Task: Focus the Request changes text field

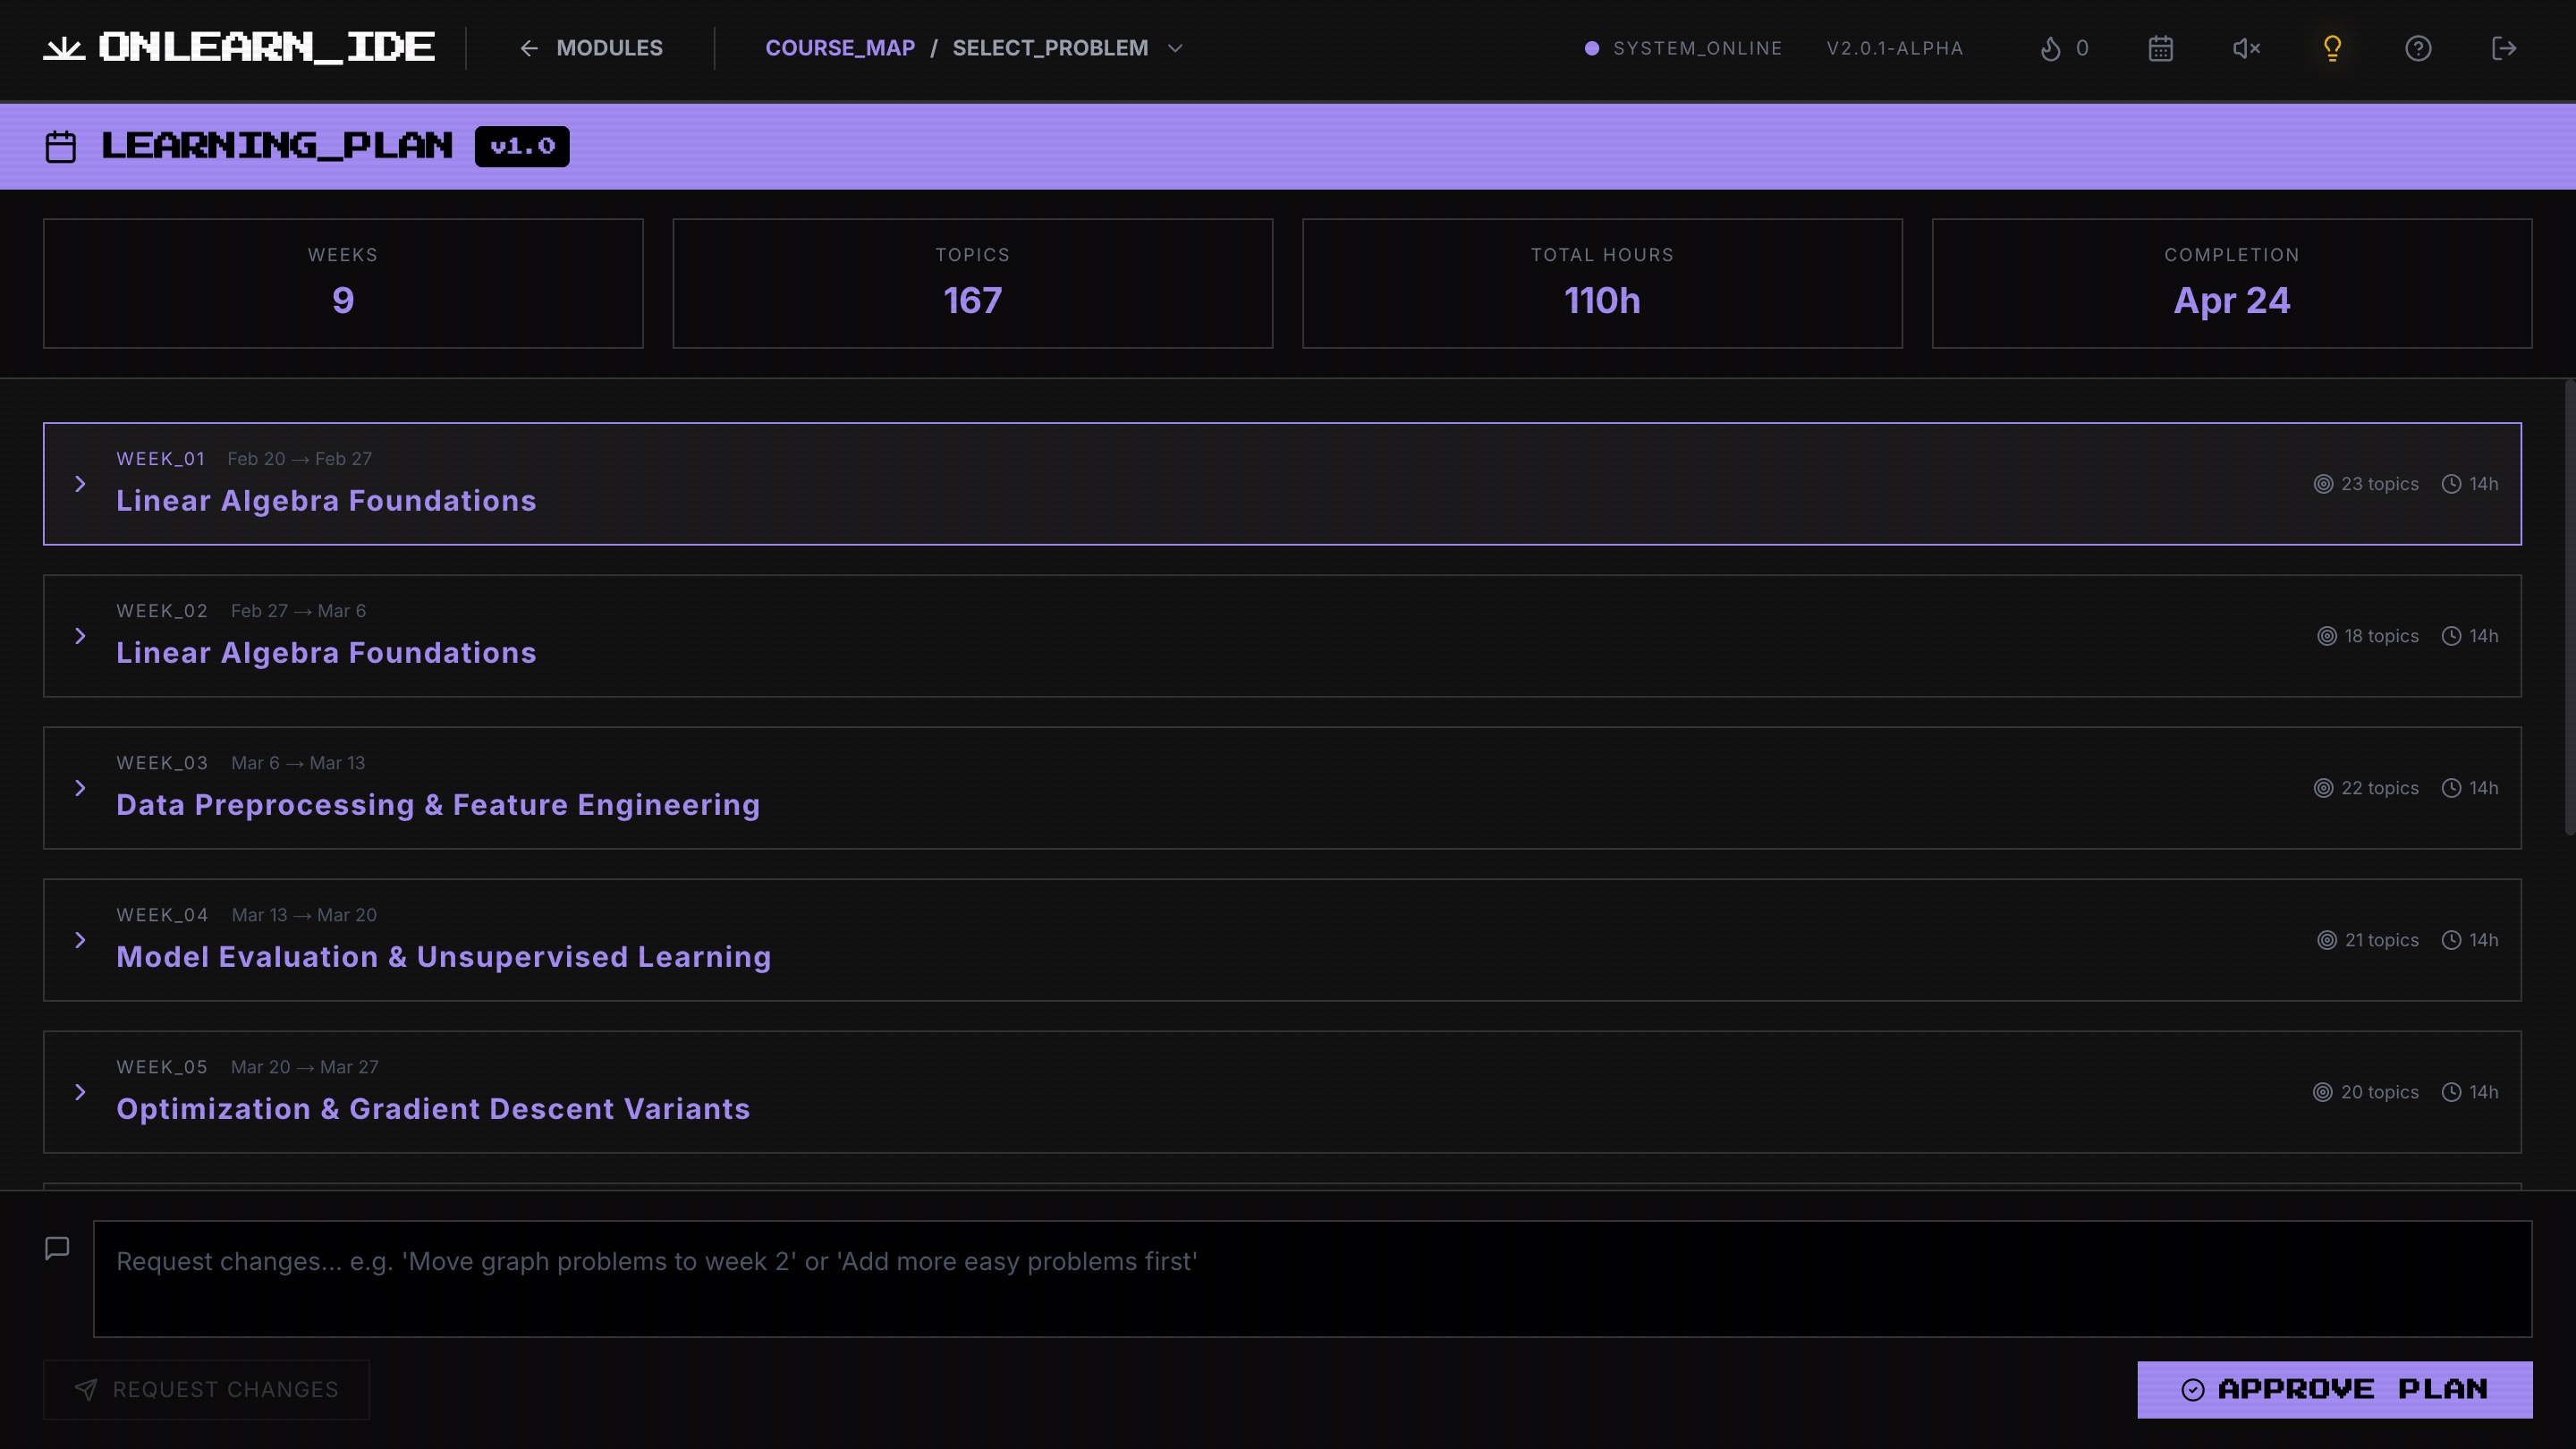Action: [x=1312, y=1278]
